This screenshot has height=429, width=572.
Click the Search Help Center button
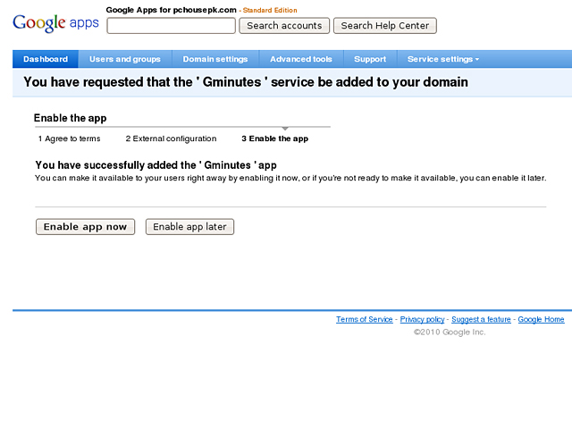[x=385, y=26]
